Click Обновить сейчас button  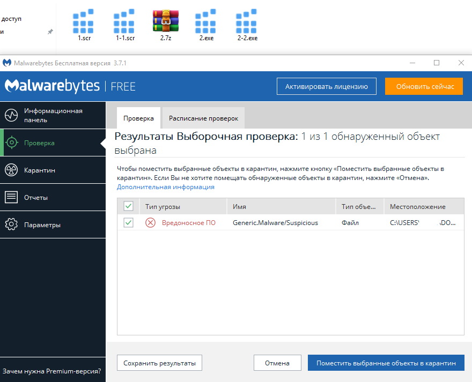point(424,86)
